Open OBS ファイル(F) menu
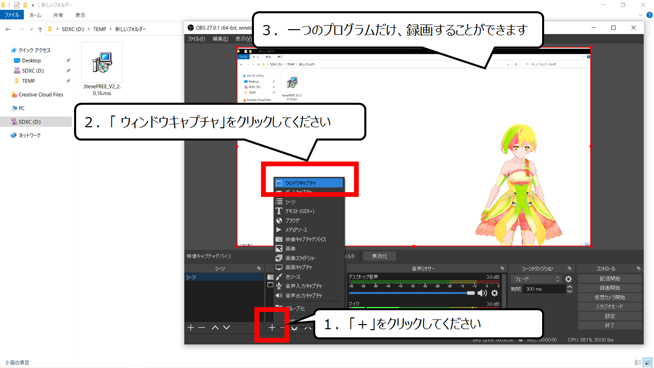Image resolution: width=654 pixels, height=368 pixels. coord(196,39)
